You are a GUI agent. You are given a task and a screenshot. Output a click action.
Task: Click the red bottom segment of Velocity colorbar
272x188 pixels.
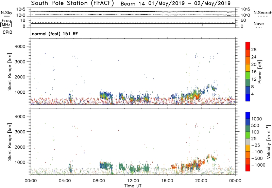click(248, 168)
